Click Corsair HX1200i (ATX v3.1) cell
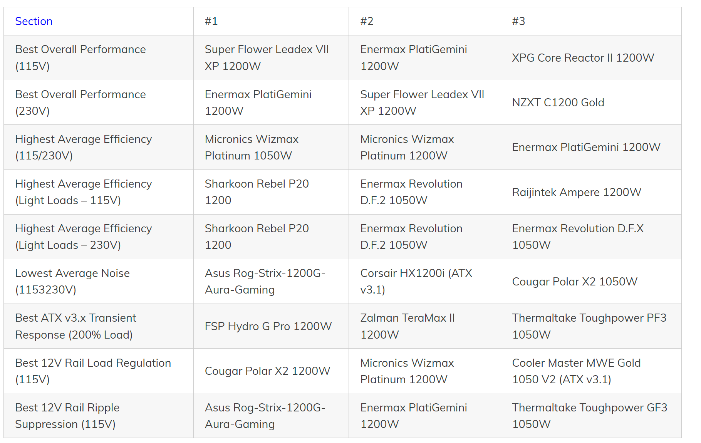Image resolution: width=701 pixels, height=443 pixels. pos(416,281)
